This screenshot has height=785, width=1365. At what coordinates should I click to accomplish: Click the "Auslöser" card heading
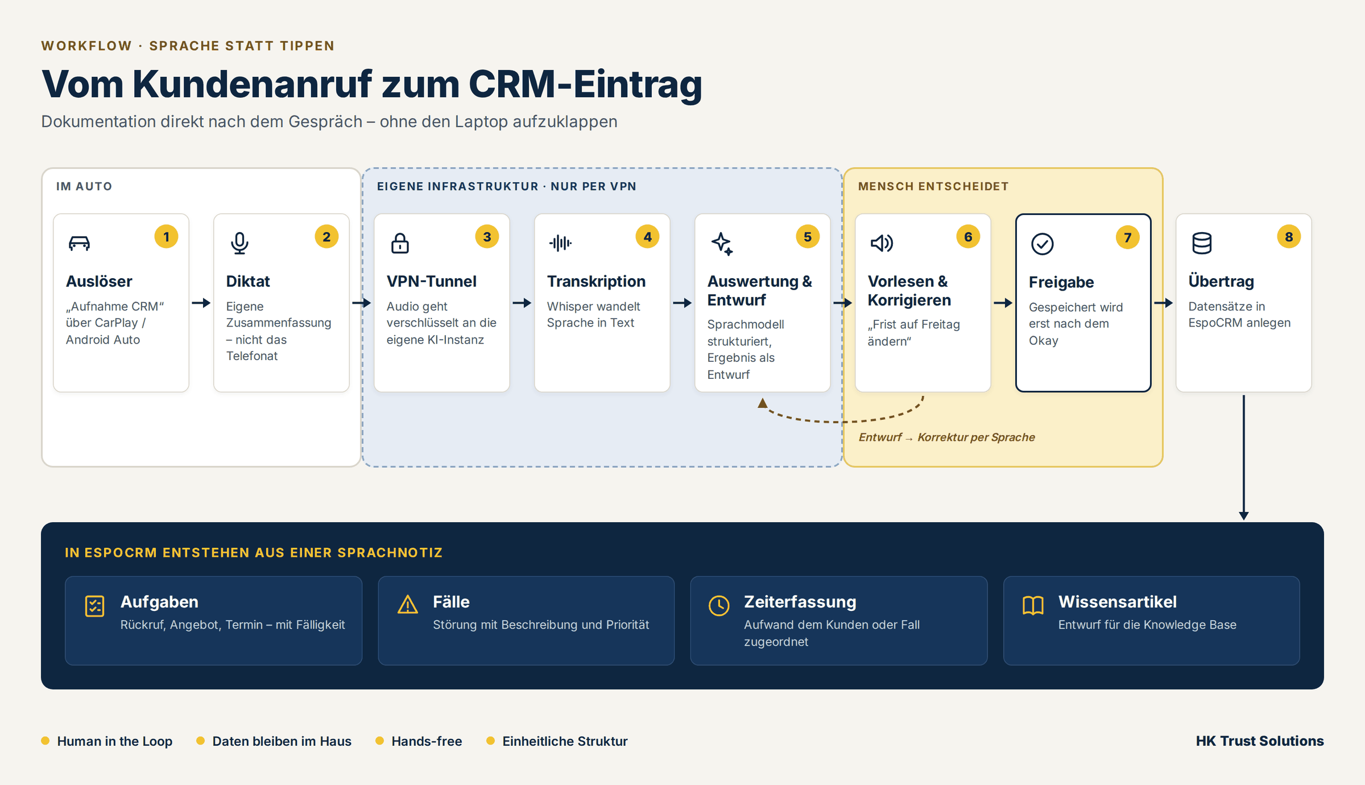point(99,281)
